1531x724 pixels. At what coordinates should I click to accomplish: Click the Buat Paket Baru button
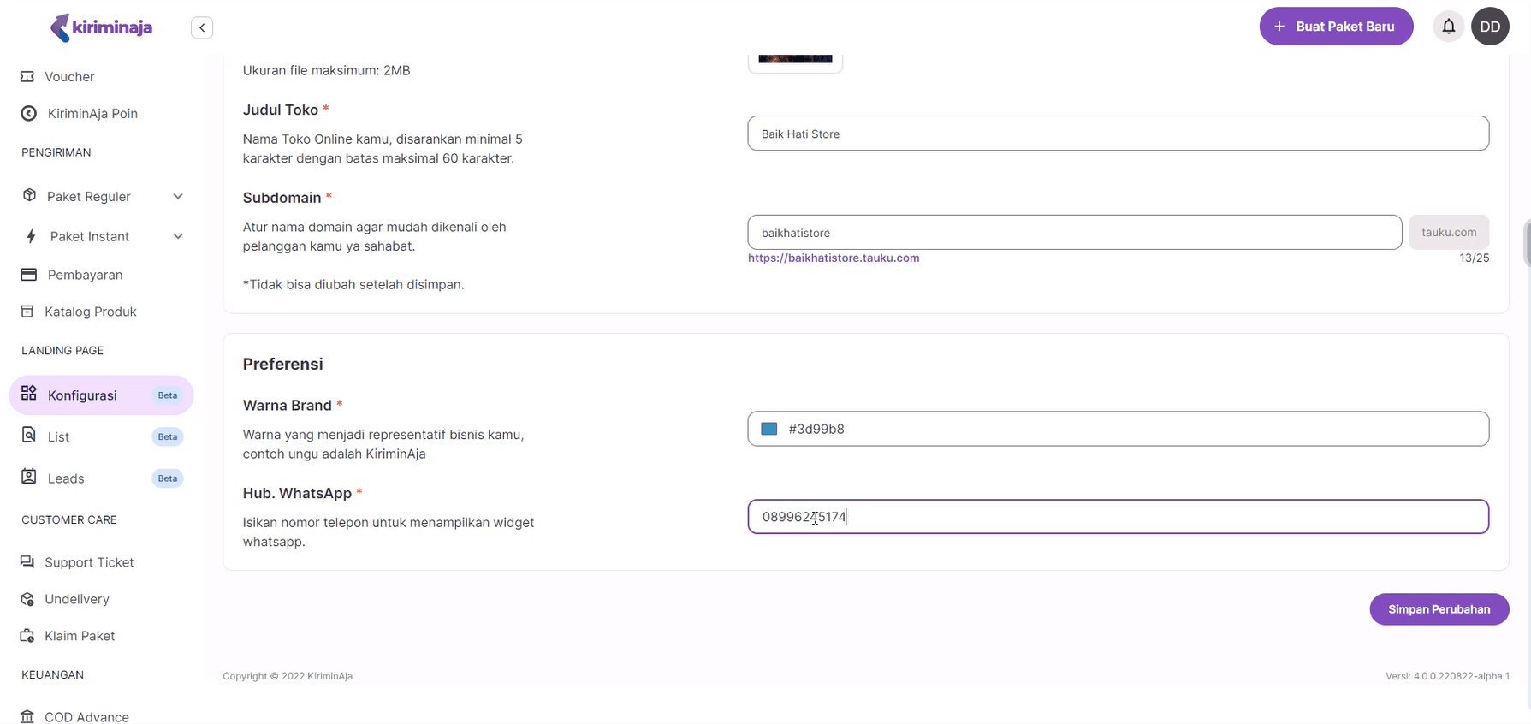(x=1335, y=27)
